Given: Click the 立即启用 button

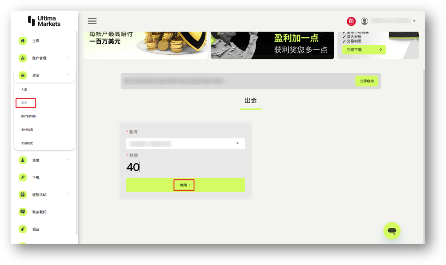Looking at the screenshot, I should point(367,81).
